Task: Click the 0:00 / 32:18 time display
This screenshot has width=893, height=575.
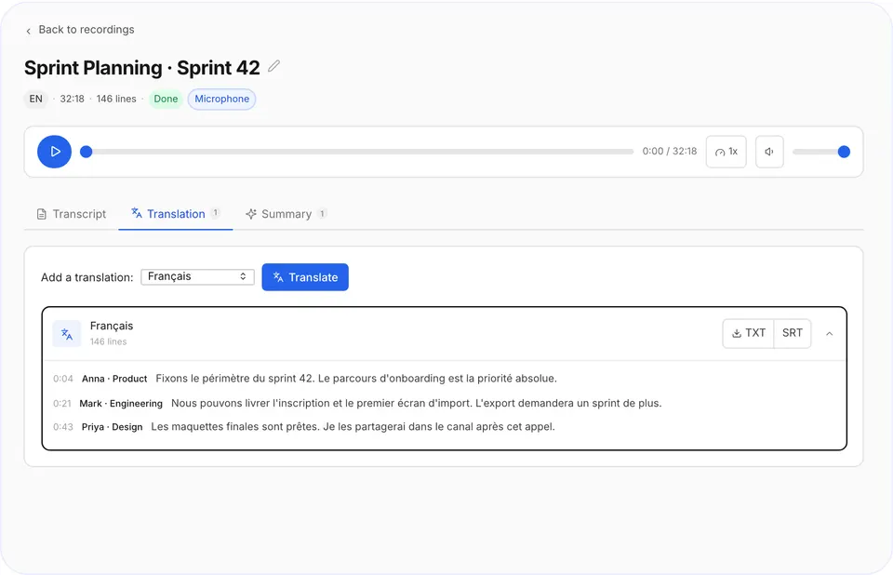Action: tap(670, 152)
